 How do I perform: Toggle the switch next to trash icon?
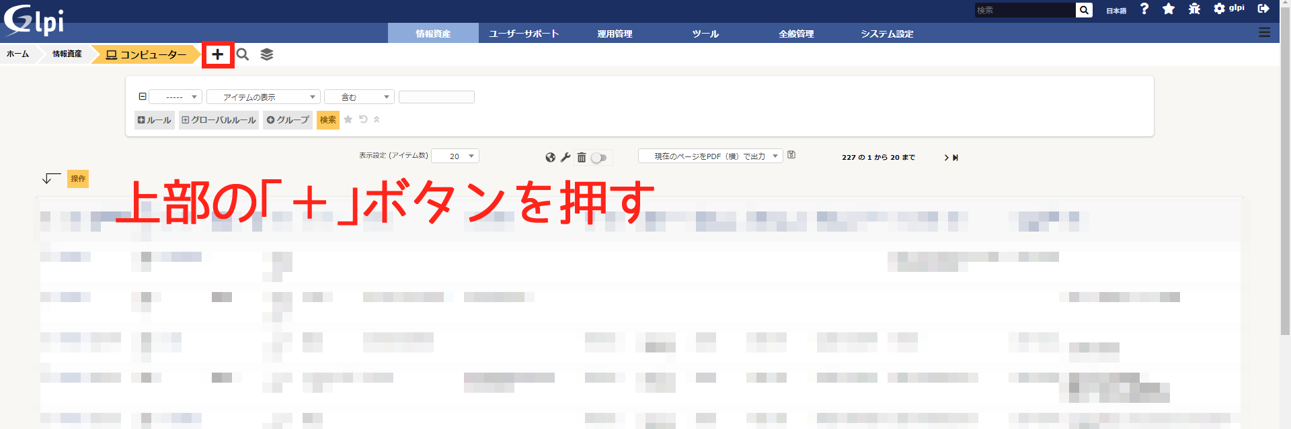click(599, 158)
